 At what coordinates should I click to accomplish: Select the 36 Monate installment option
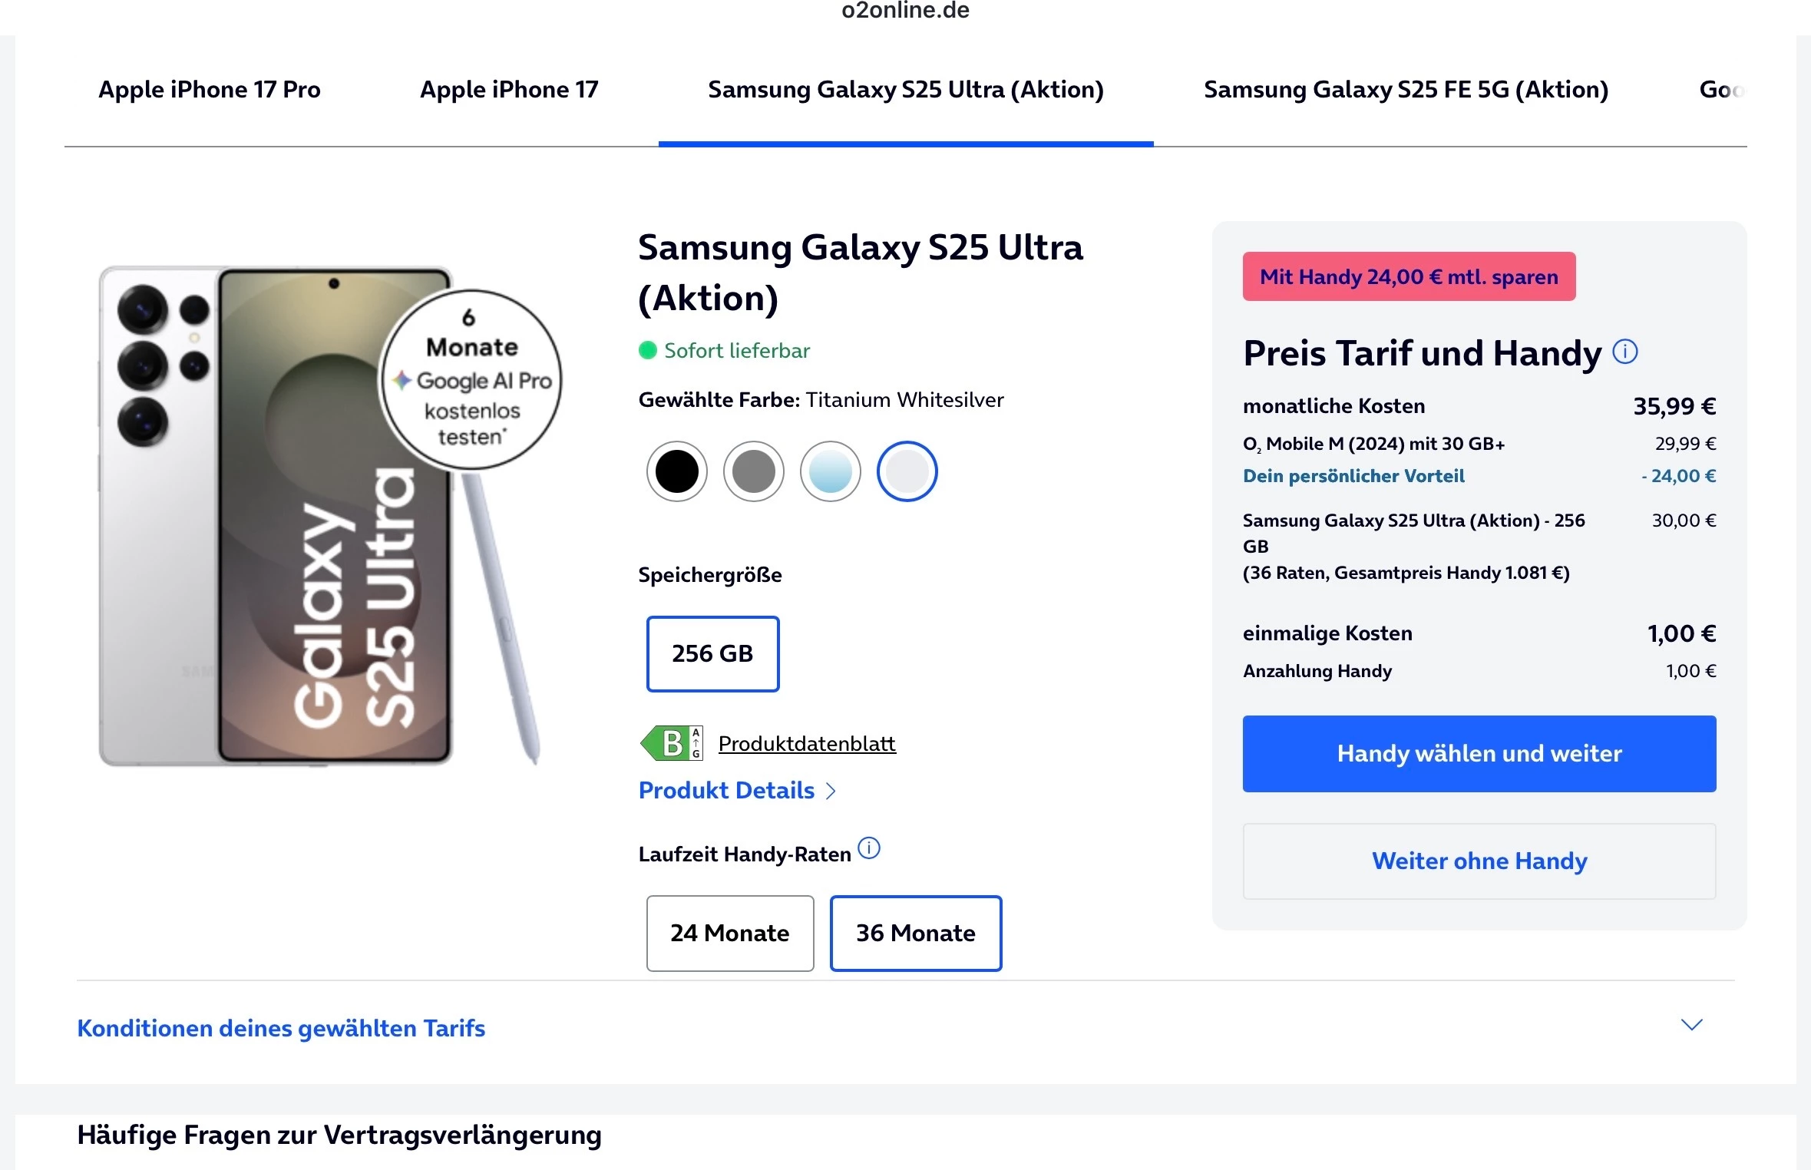tap(915, 933)
